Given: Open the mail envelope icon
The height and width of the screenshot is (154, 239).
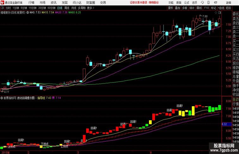Looking at the screenshot, I should pyautogui.click(x=216, y=3).
